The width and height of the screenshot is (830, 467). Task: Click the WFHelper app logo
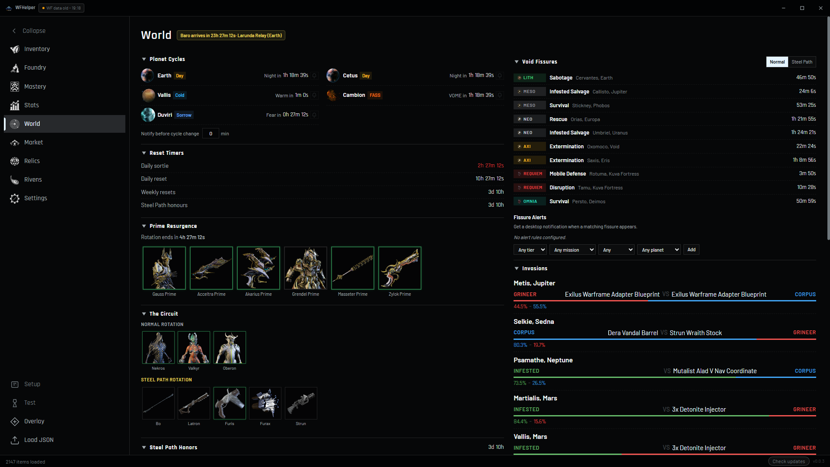9,8
